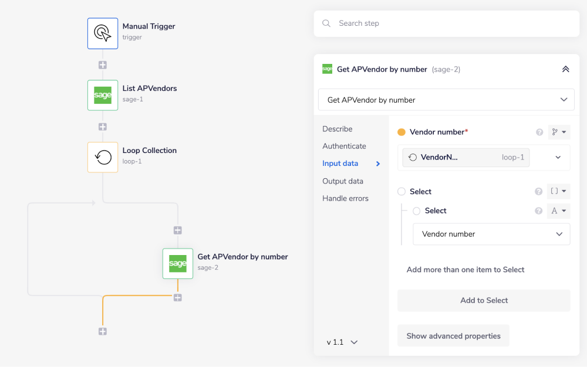This screenshot has width=587, height=367.
Task: Add step below Manual Trigger
Action: (103, 65)
